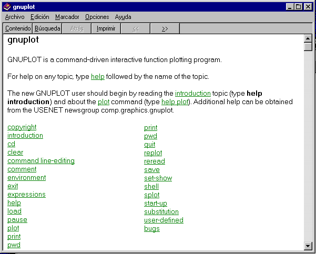The image size is (316, 254).
Task: Open the clear topic link
Action: tap(15, 153)
